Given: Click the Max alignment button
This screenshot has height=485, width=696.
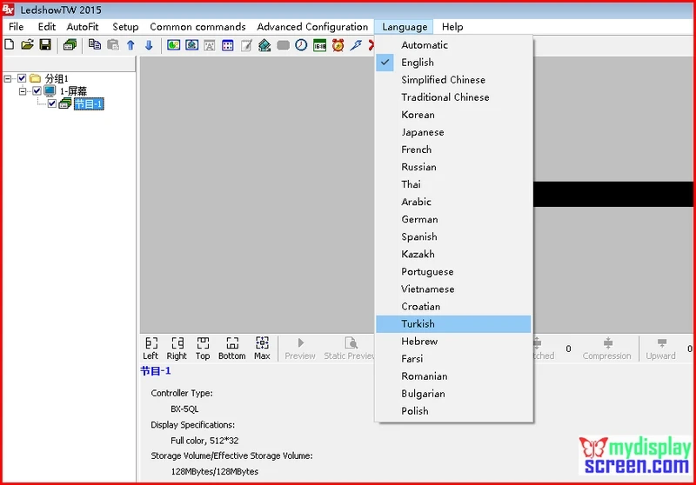Looking at the screenshot, I should point(262,349).
